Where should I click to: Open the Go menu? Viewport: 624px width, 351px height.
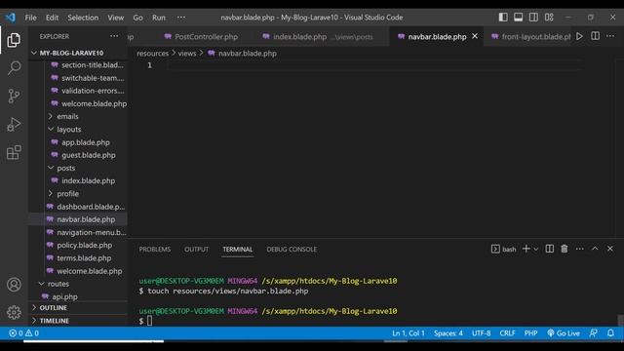coord(137,18)
